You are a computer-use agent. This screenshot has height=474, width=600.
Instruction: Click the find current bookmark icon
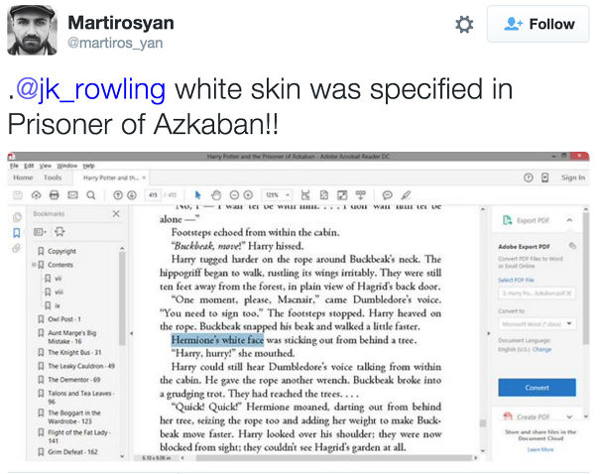pos(60,232)
